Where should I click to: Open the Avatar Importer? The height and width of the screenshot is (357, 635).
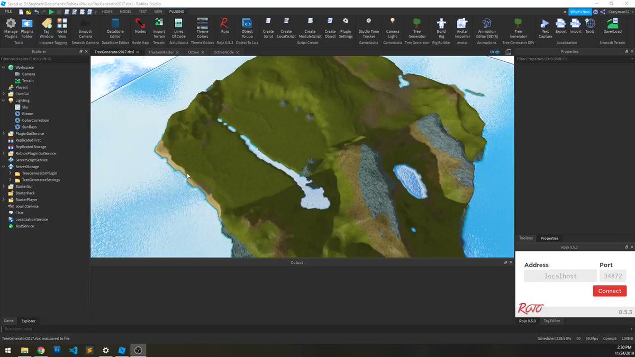462,28
